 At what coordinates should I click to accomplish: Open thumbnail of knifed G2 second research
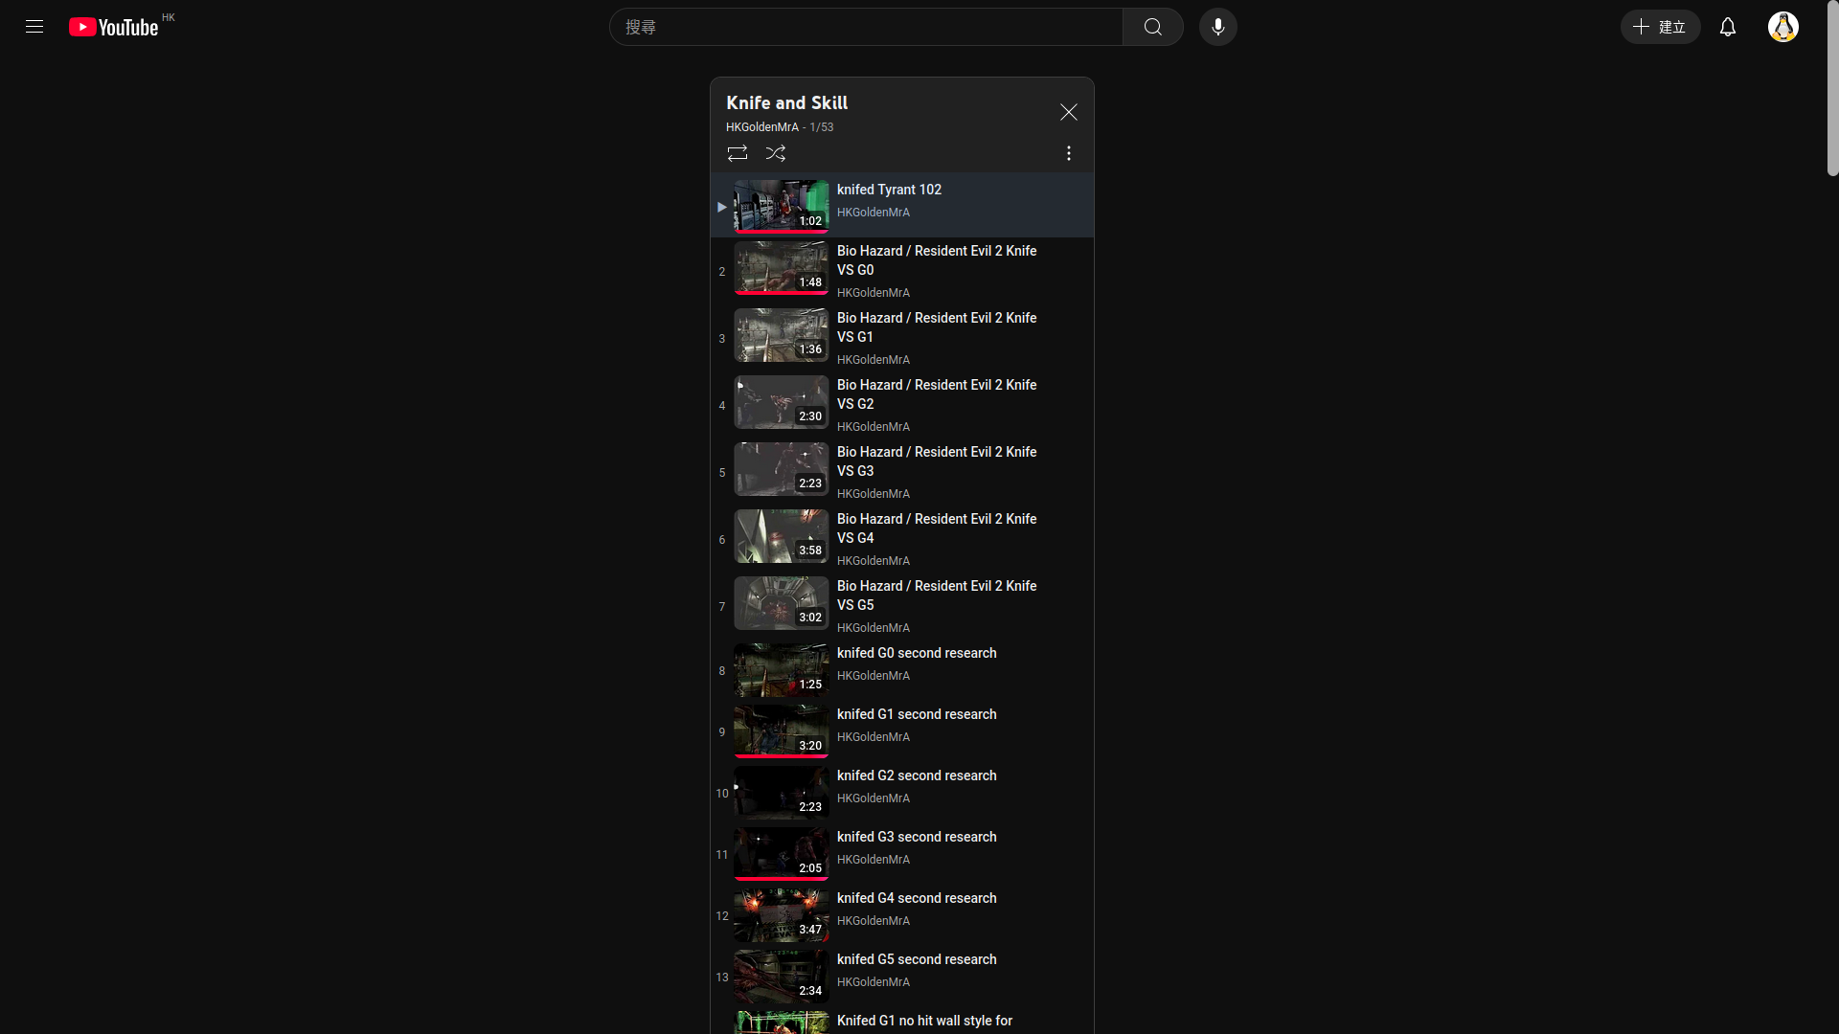point(782,792)
